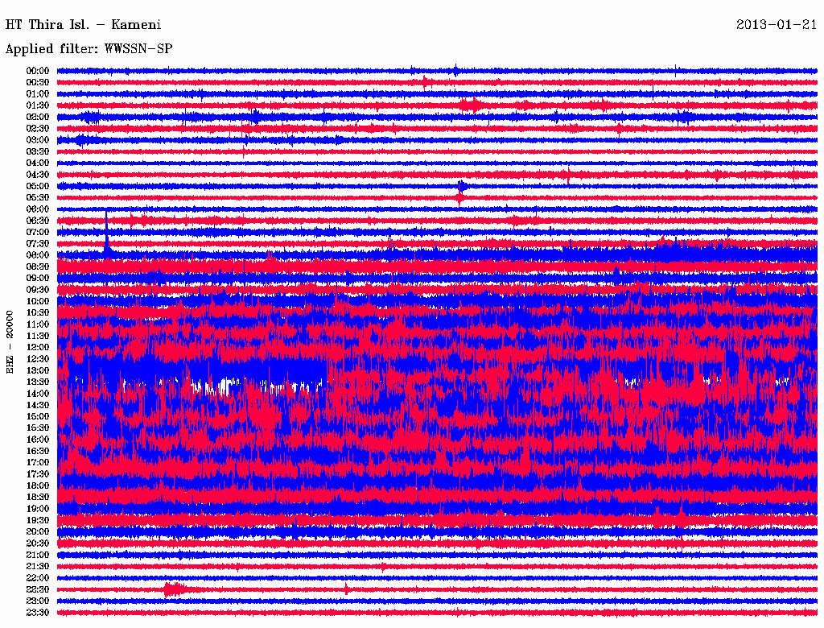
Task: Click the red event burst on the 01:30 trace
Action: [472, 105]
